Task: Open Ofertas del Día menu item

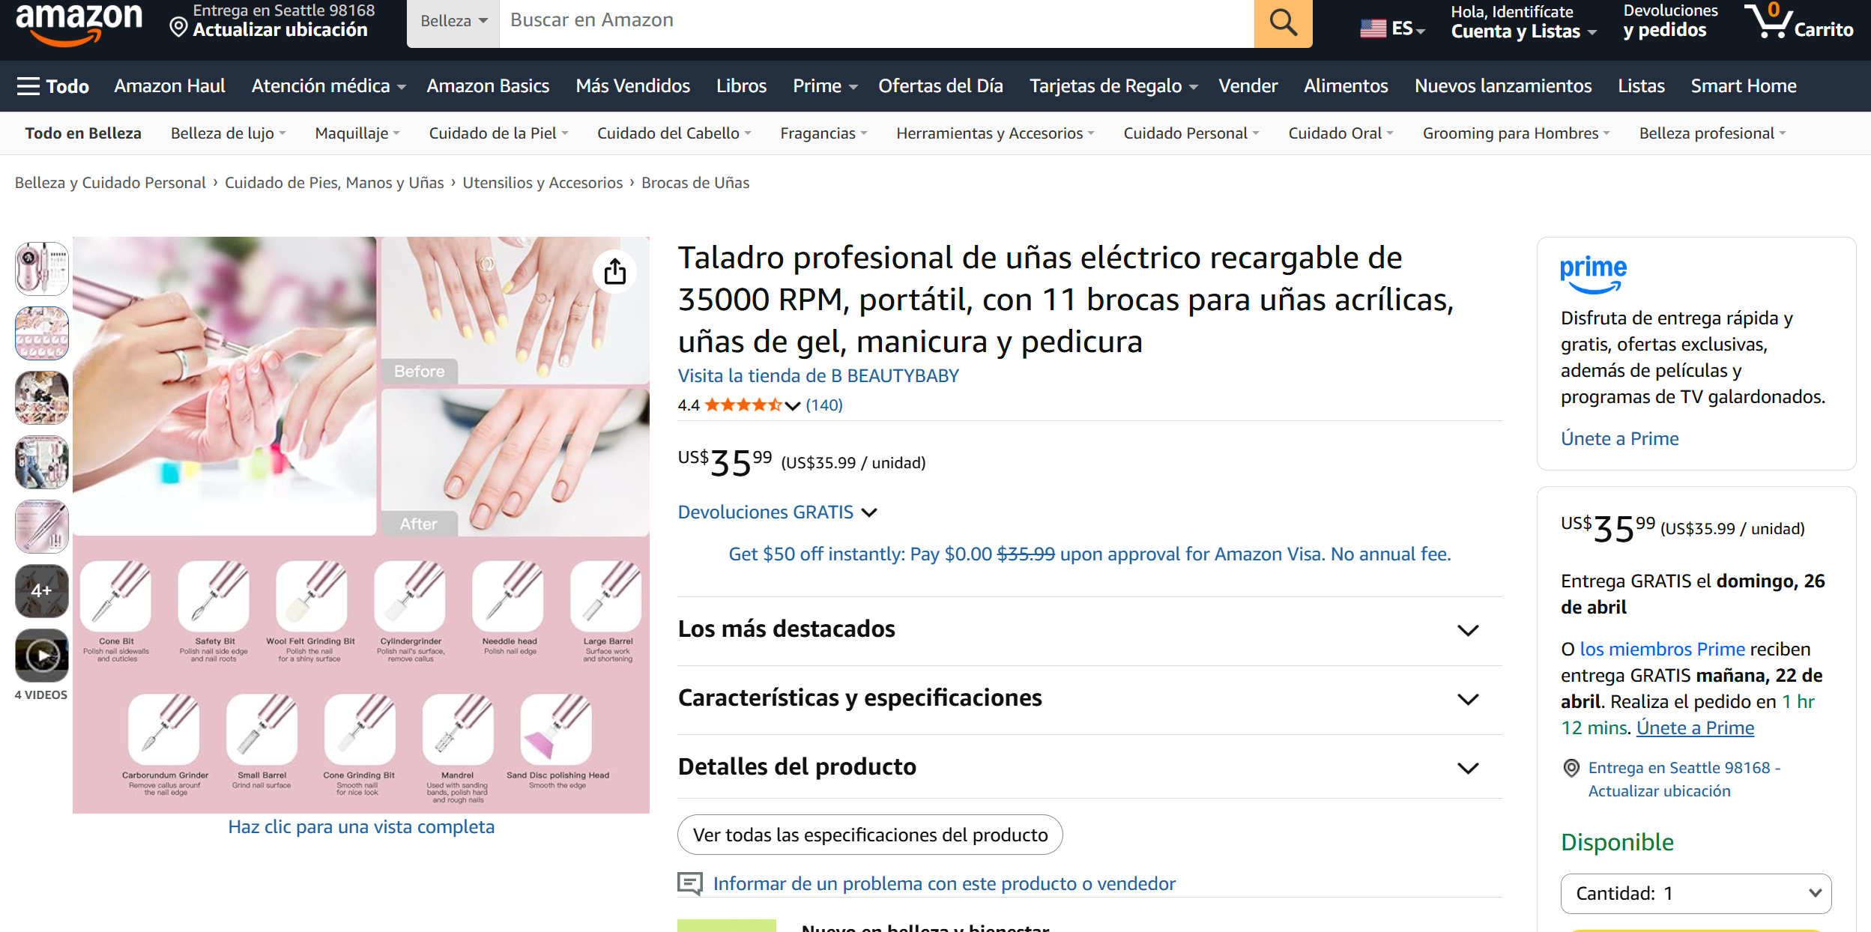Action: (940, 86)
